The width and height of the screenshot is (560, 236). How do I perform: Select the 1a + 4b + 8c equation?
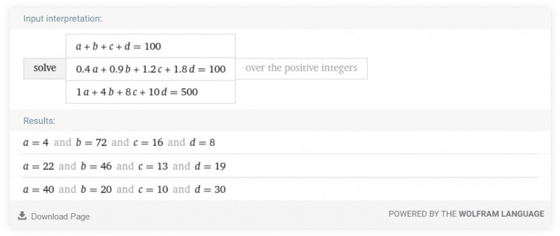point(151,92)
